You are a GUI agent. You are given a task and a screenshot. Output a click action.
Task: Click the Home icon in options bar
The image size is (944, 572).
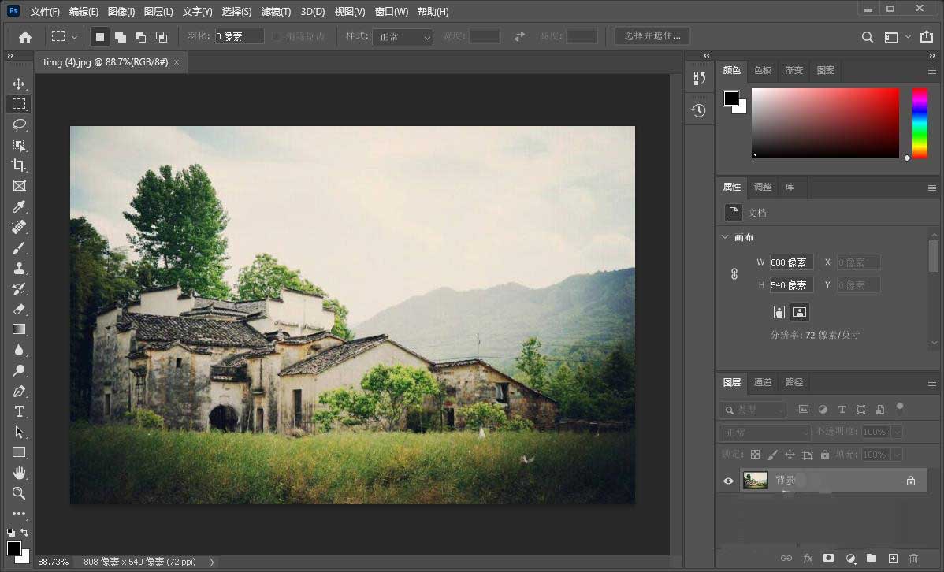coord(25,37)
